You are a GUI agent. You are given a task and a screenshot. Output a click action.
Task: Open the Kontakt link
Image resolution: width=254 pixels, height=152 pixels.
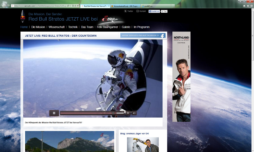point(141,11)
